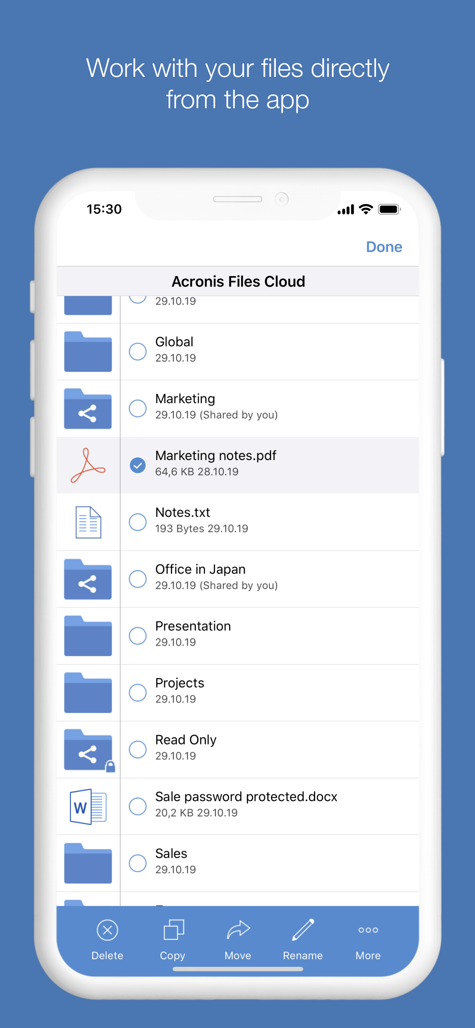Tap the Projects folder name
The width and height of the screenshot is (475, 1028).
(180, 683)
